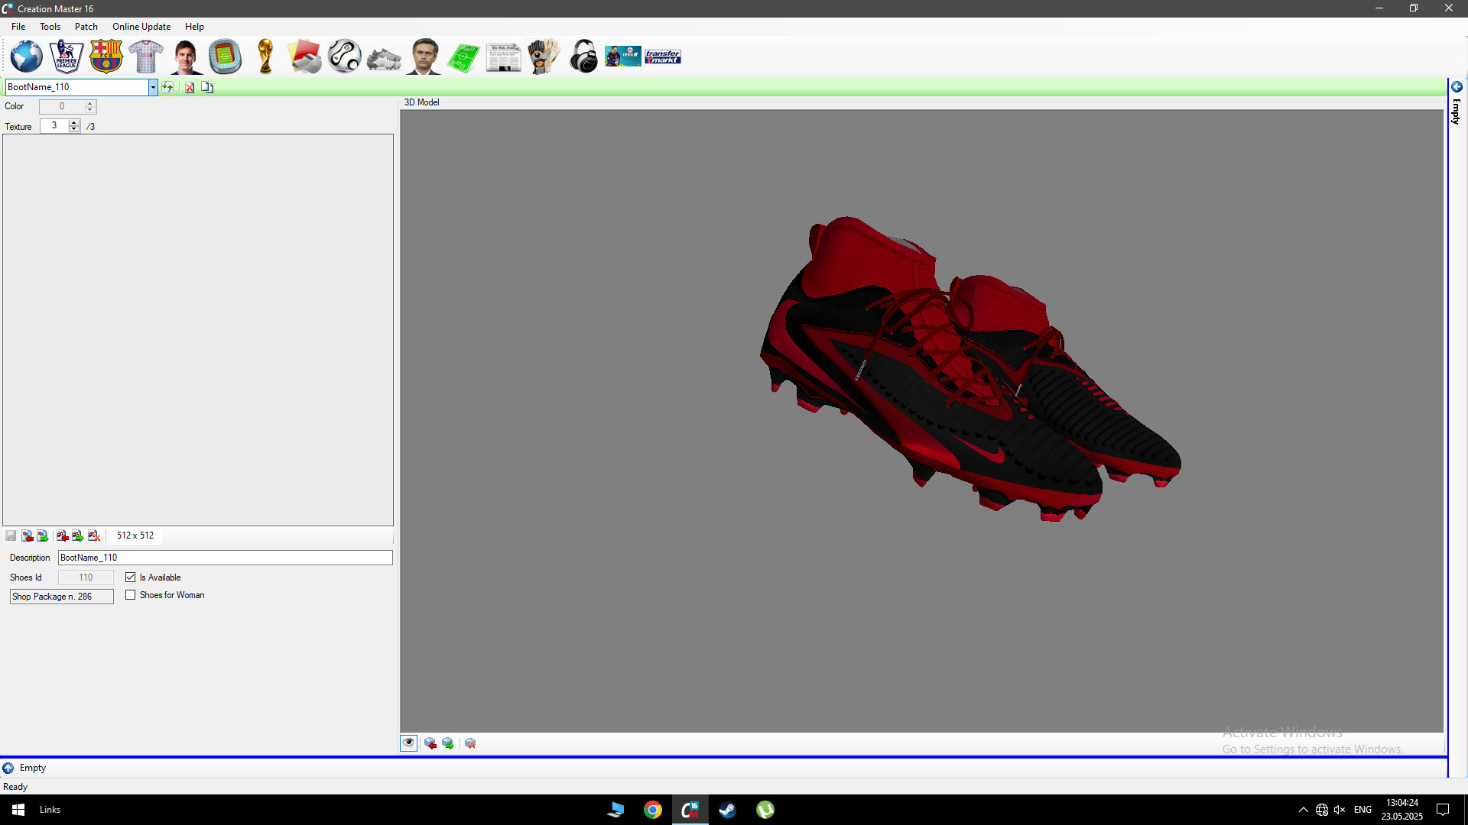
Task: Open the referees editor whistle and cards icon
Action: coord(305,57)
